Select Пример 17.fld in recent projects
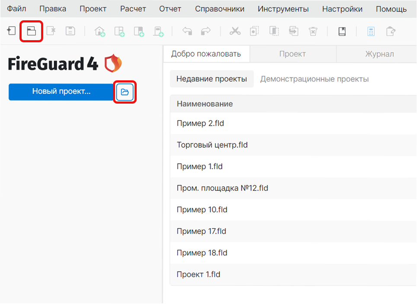Image resolution: width=417 pixels, height=304 pixels. [x=293, y=231]
